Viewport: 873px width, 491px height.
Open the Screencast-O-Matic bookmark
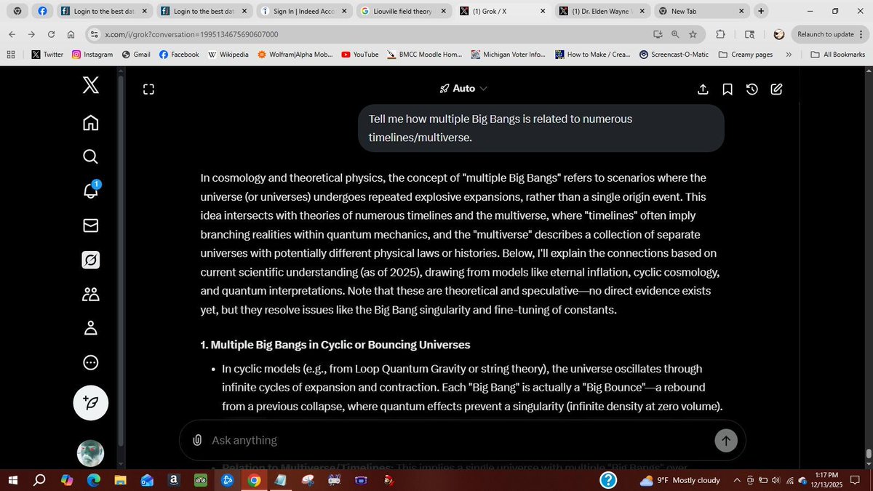[674, 55]
